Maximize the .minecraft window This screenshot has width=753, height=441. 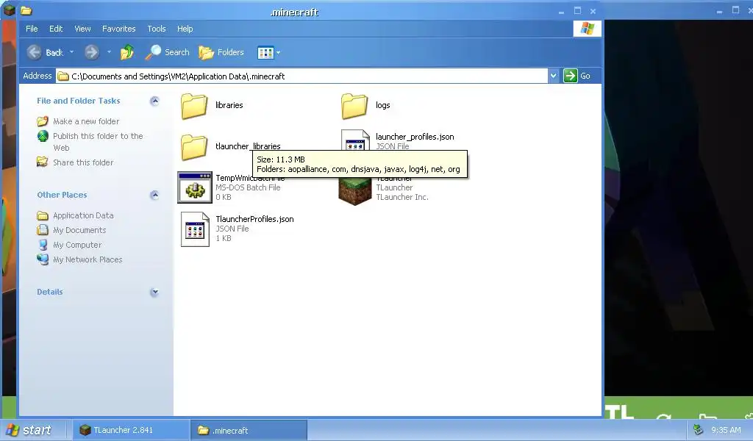[x=578, y=11]
